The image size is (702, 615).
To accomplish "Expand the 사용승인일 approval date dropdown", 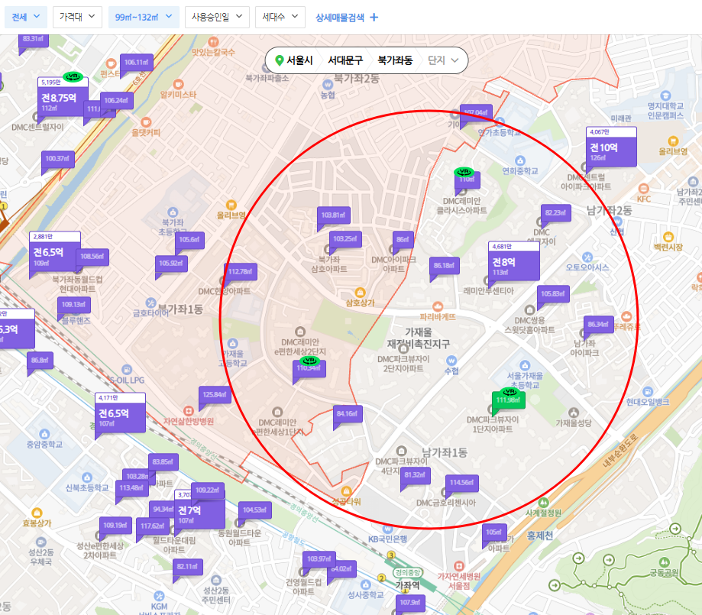I will (x=216, y=16).
